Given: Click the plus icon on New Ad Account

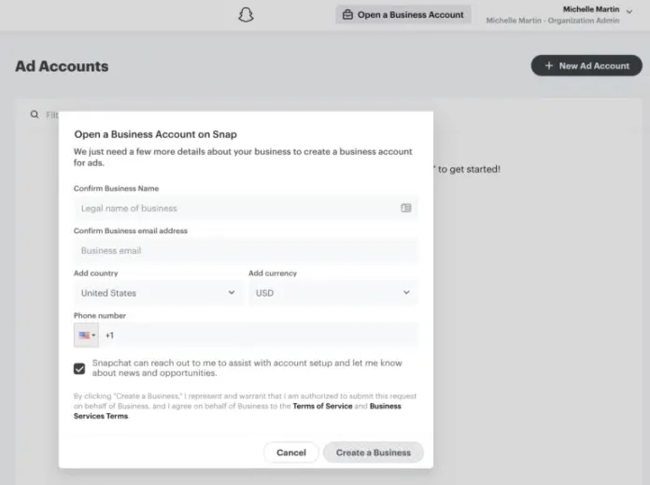Looking at the screenshot, I should pos(549,65).
